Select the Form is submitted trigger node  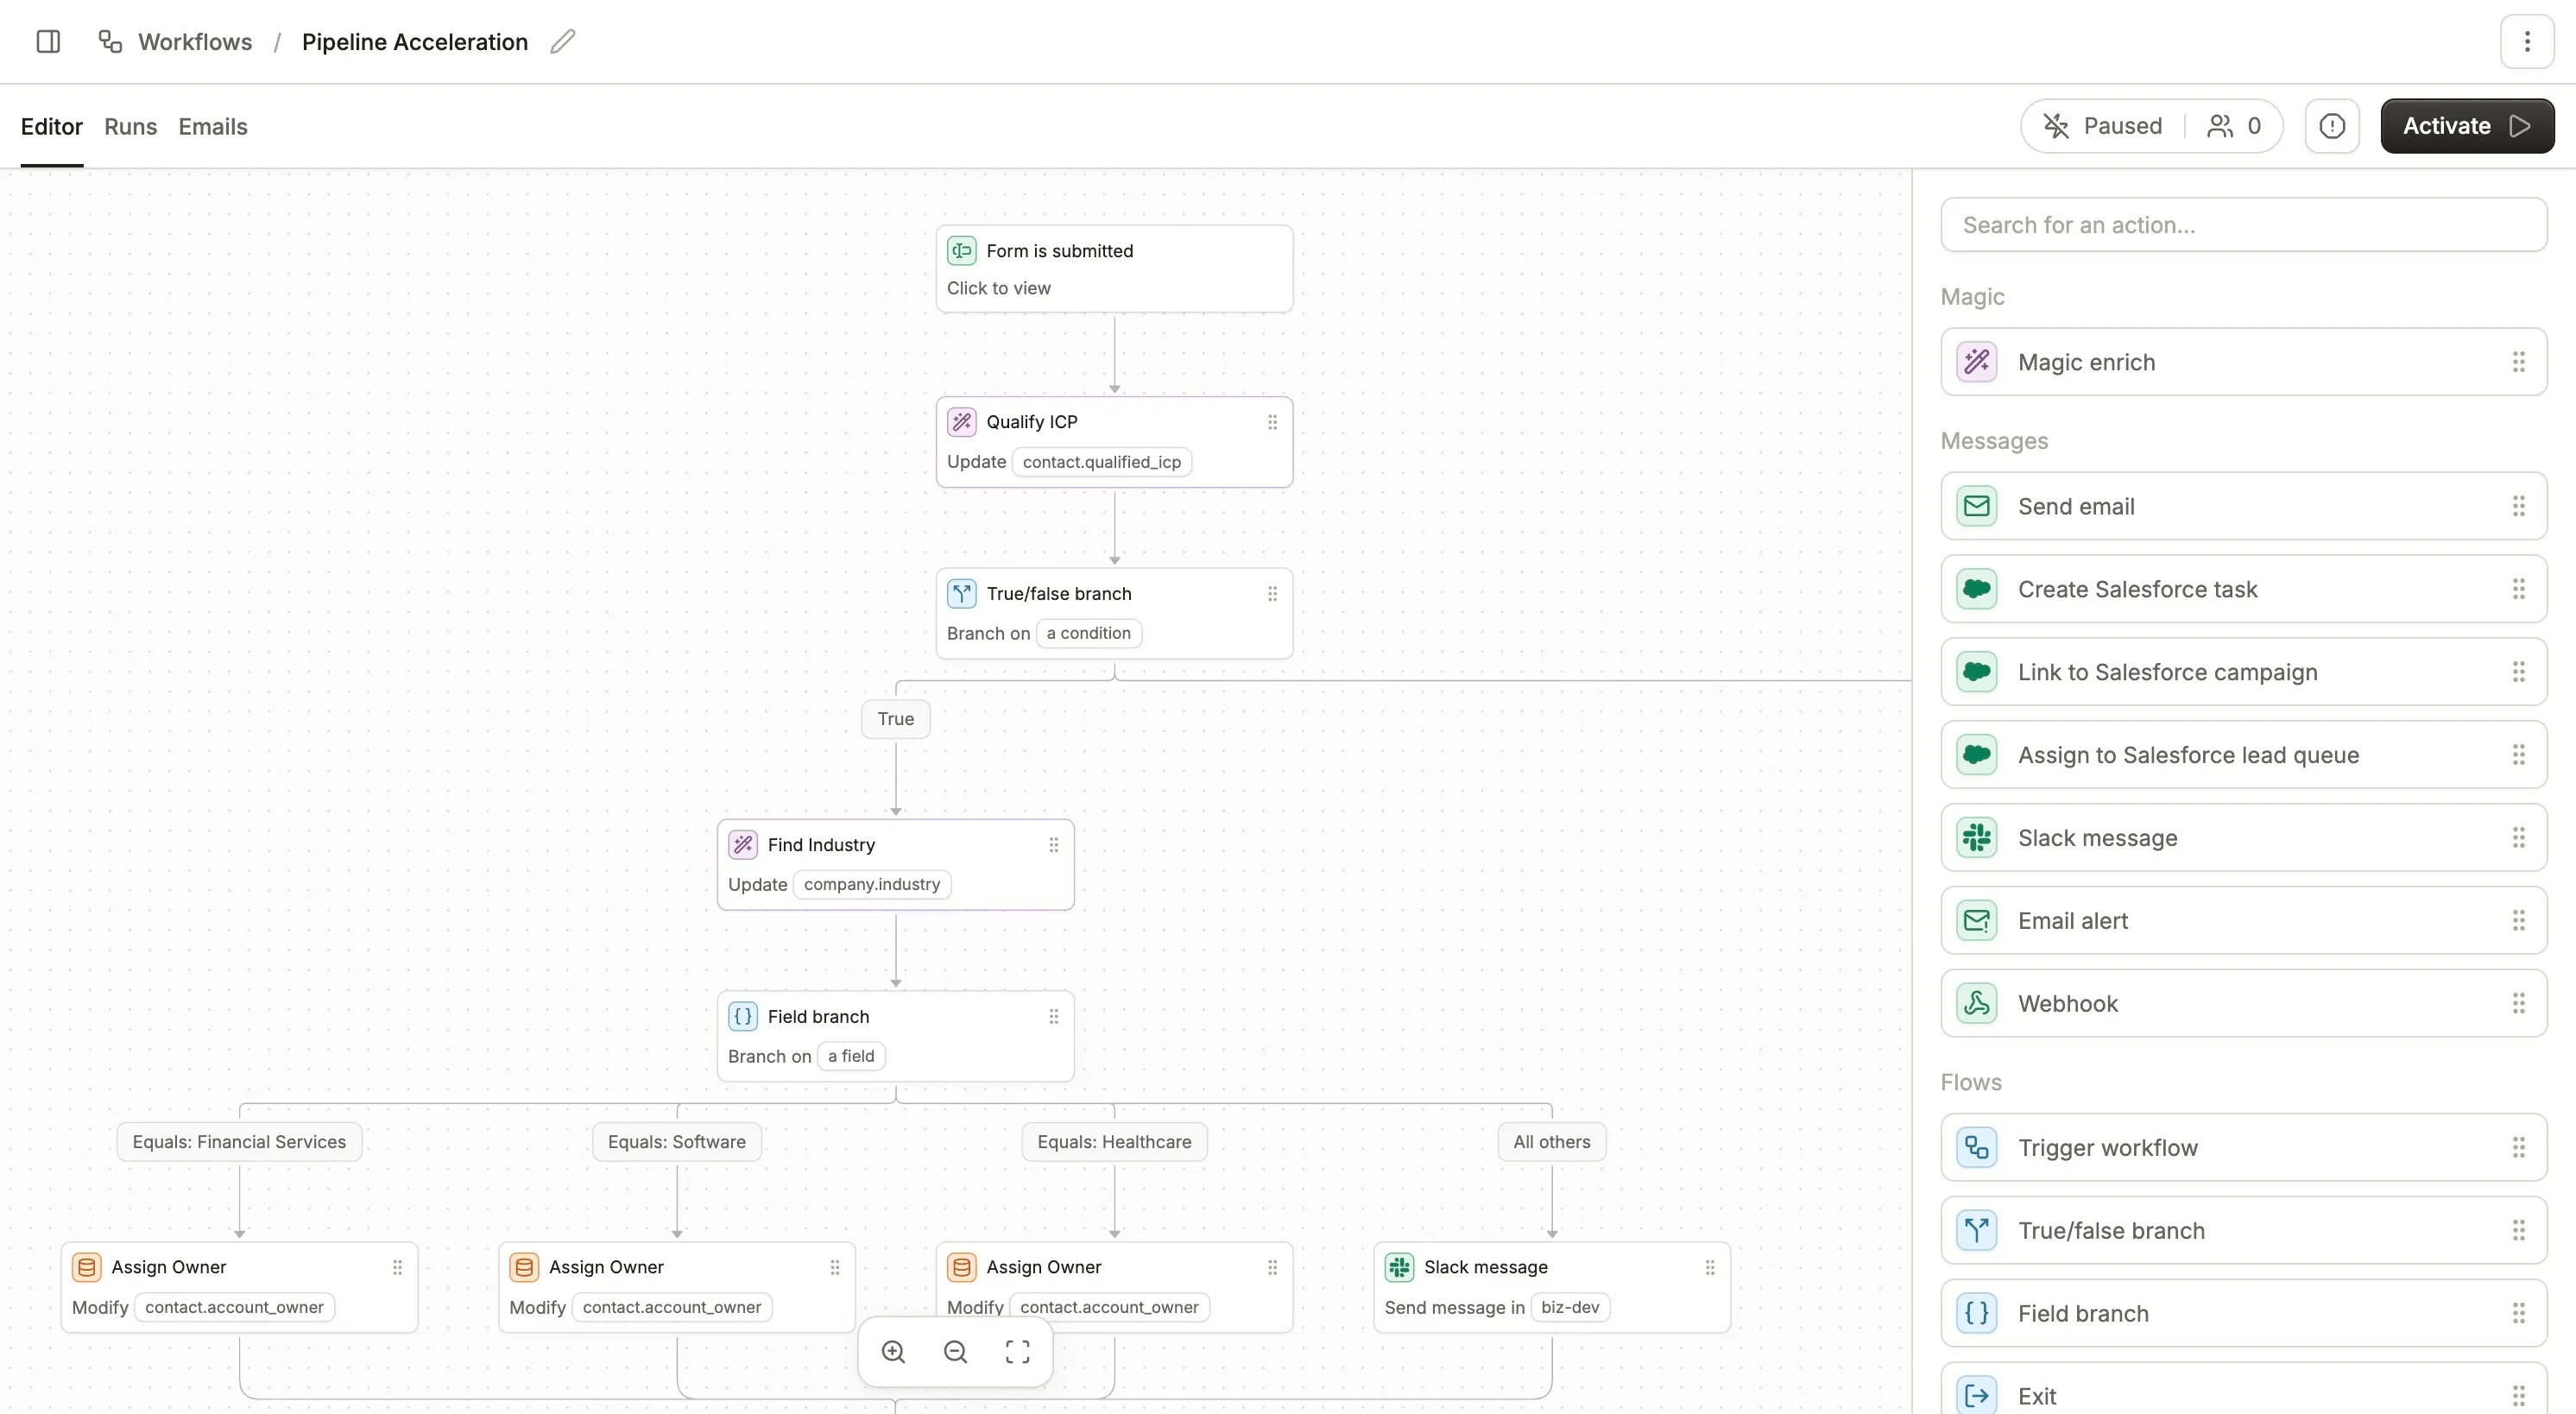[1114, 268]
